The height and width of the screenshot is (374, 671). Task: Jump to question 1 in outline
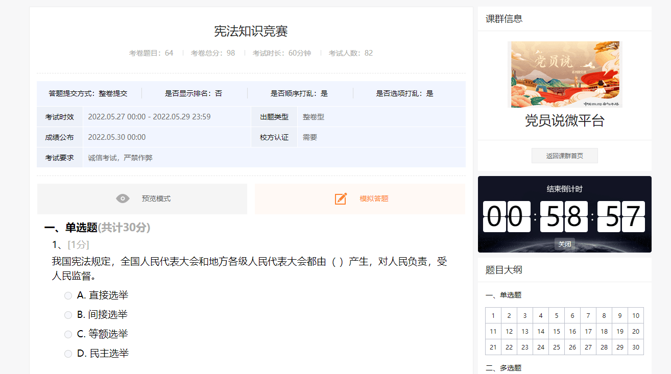pyautogui.click(x=493, y=315)
